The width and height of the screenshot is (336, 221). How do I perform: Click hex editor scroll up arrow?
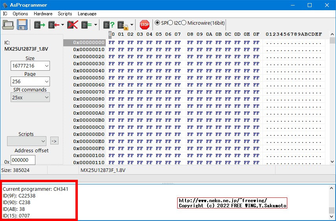[332, 34]
